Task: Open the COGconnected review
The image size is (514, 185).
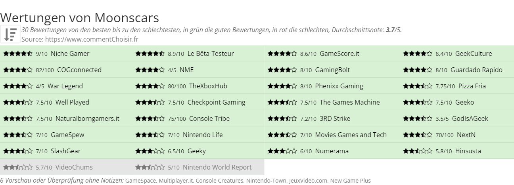Action: coord(79,70)
